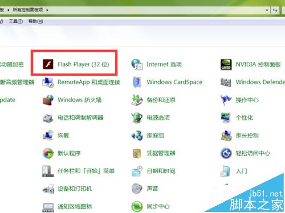Open the 电源选项 battery icon
Screen dimensions: 285x213
[137, 118]
